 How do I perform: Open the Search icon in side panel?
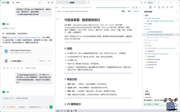[x=155, y=7]
